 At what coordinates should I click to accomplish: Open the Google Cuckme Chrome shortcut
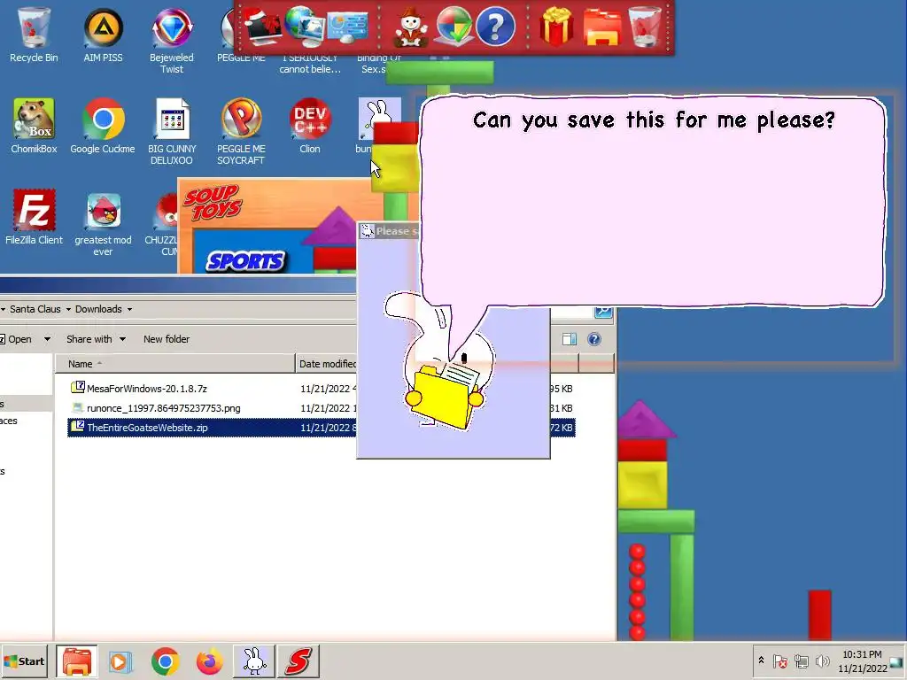(103, 126)
